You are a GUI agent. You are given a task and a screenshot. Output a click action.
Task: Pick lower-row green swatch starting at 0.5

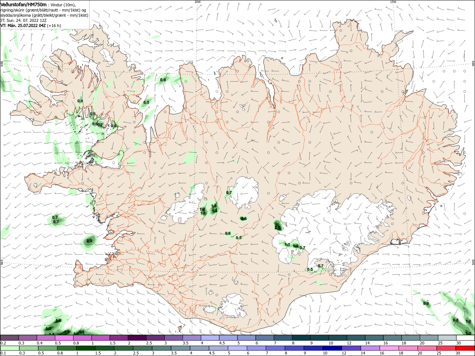coord(48,348)
